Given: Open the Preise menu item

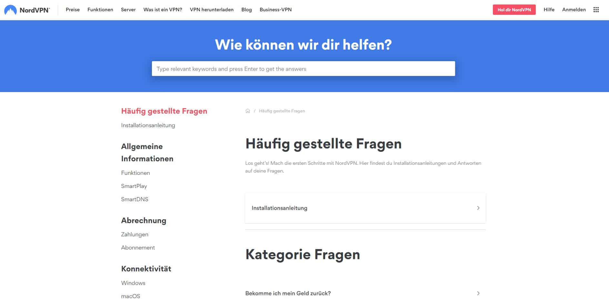Looking at the screenshot, I should pos(73,10).
